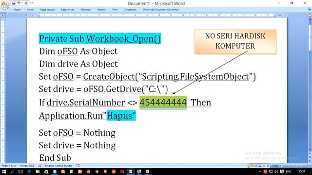Image resolution: width=312 pixels, height=175 pixels.
Task: Open the Home ribbon tab
Action: pos(17,10)
